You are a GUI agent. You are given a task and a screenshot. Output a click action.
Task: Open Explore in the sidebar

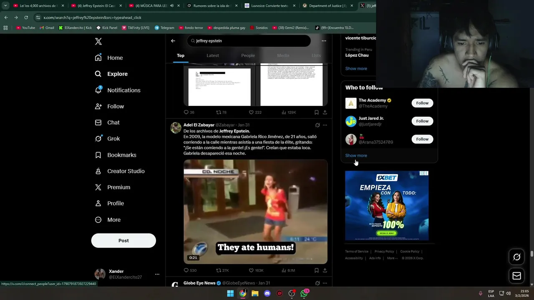[x=111, y=74]
